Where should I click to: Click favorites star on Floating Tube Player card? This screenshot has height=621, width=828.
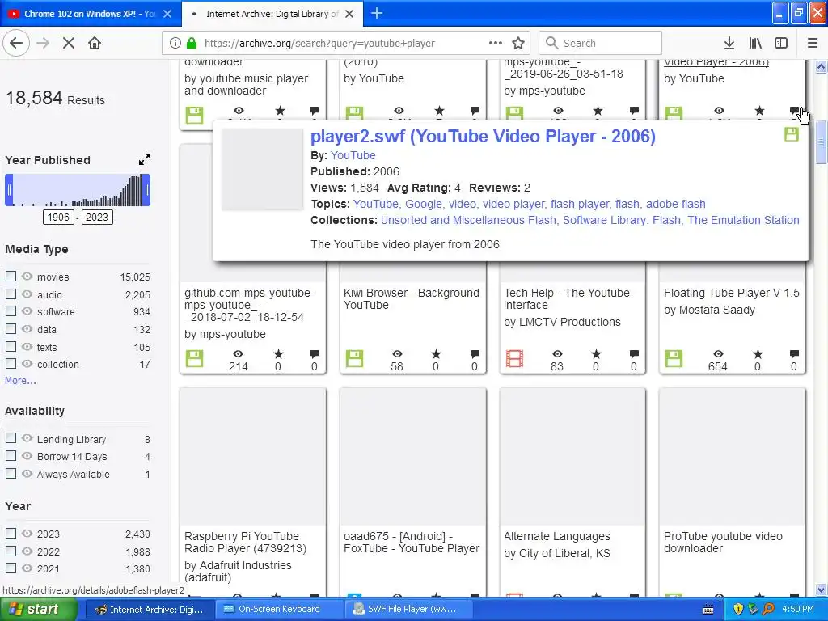[x=758, y=354]
